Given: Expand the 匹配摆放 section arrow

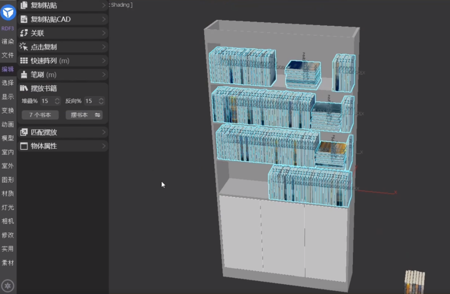Looking at the screenshot, I should click(x=103, y=132).
